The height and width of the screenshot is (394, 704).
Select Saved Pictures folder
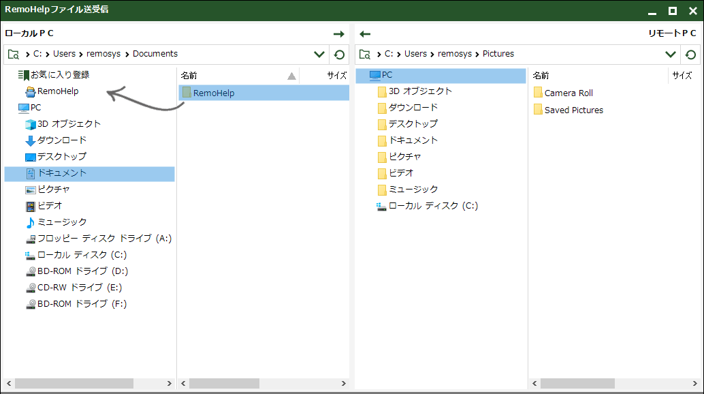569,110
